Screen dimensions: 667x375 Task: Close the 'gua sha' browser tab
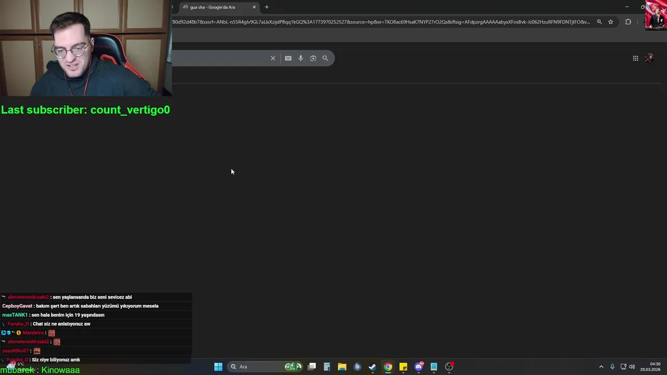(x=254, y=7)
